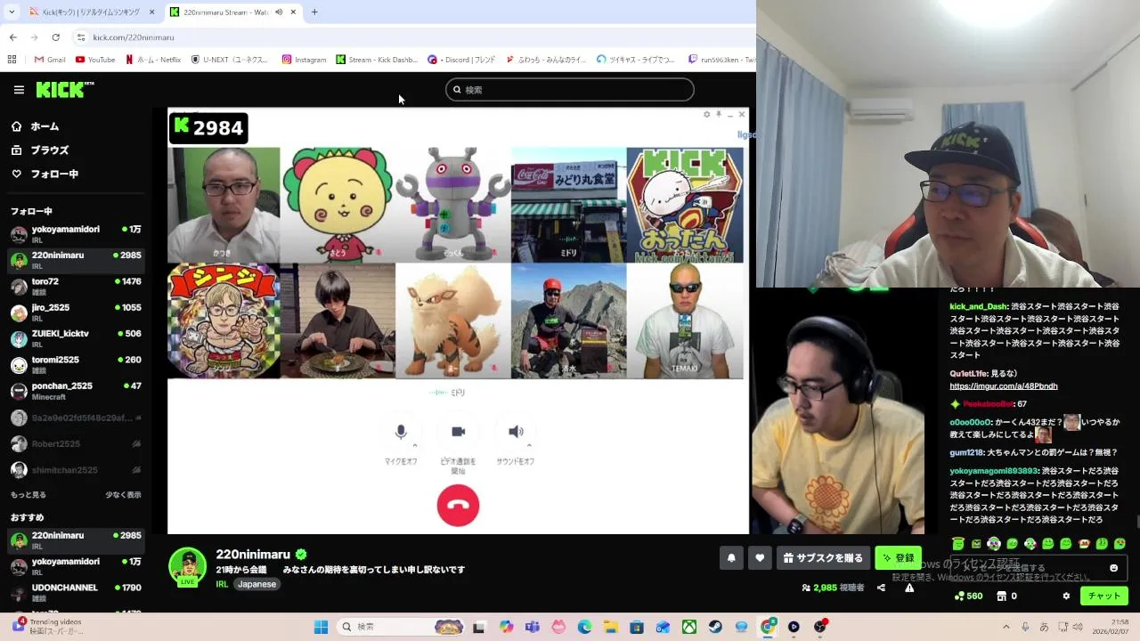Image resolution: width=1140 pixels, height=641 pixels.
Task: Open Robert2525 offline channel
Action: click(76, 443)
